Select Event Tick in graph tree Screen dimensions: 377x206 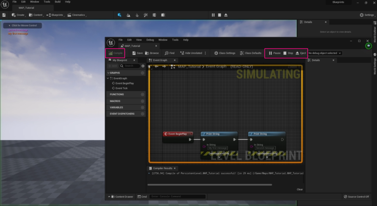pyautogui.click(x=120, y=88)
